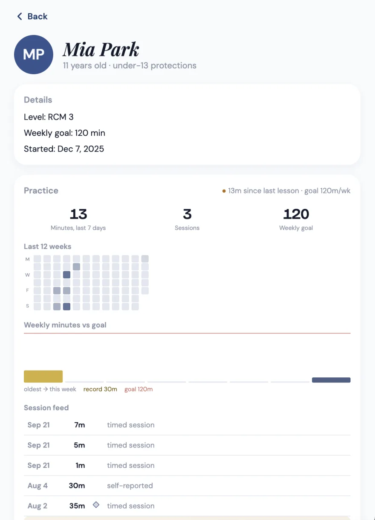Select the darkest cell in the bottom heatmap row
375x520 pixels.
(66, 307)
